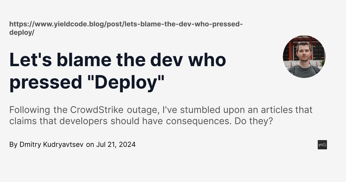Viewport: 346px width, 182px height.
Task: Click the "Do they?" question text
Action: 253,121
